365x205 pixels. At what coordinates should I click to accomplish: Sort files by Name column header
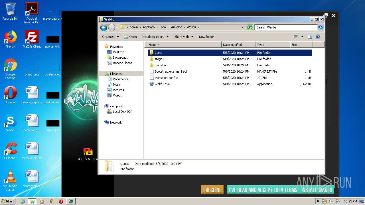[x=183, y=45]
